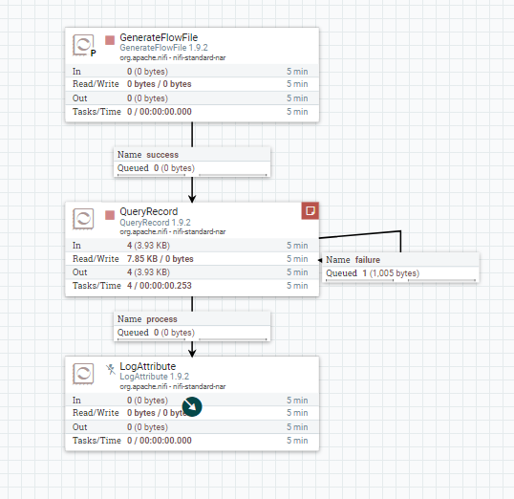
Task: Click the QueryRecord processor icon
Action: point(83,219)
